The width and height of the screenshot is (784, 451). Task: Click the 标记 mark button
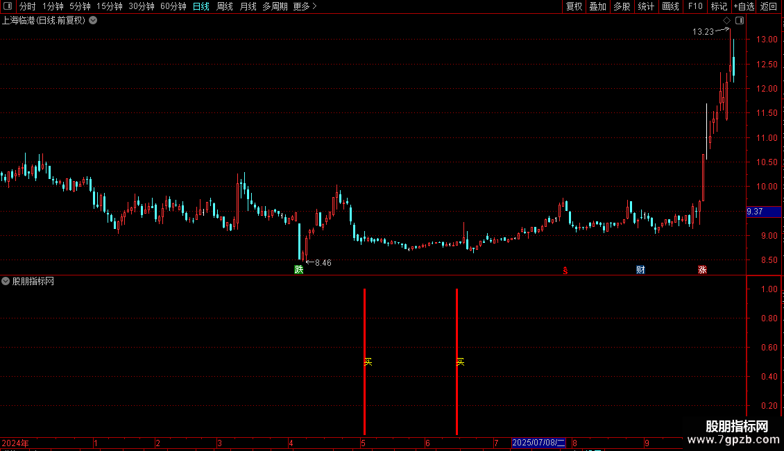click(719, 6)
